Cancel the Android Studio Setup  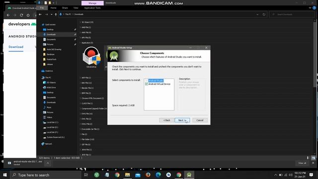point(200,120)
